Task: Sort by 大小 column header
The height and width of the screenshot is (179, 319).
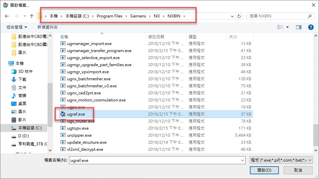Action: (233, 37)
